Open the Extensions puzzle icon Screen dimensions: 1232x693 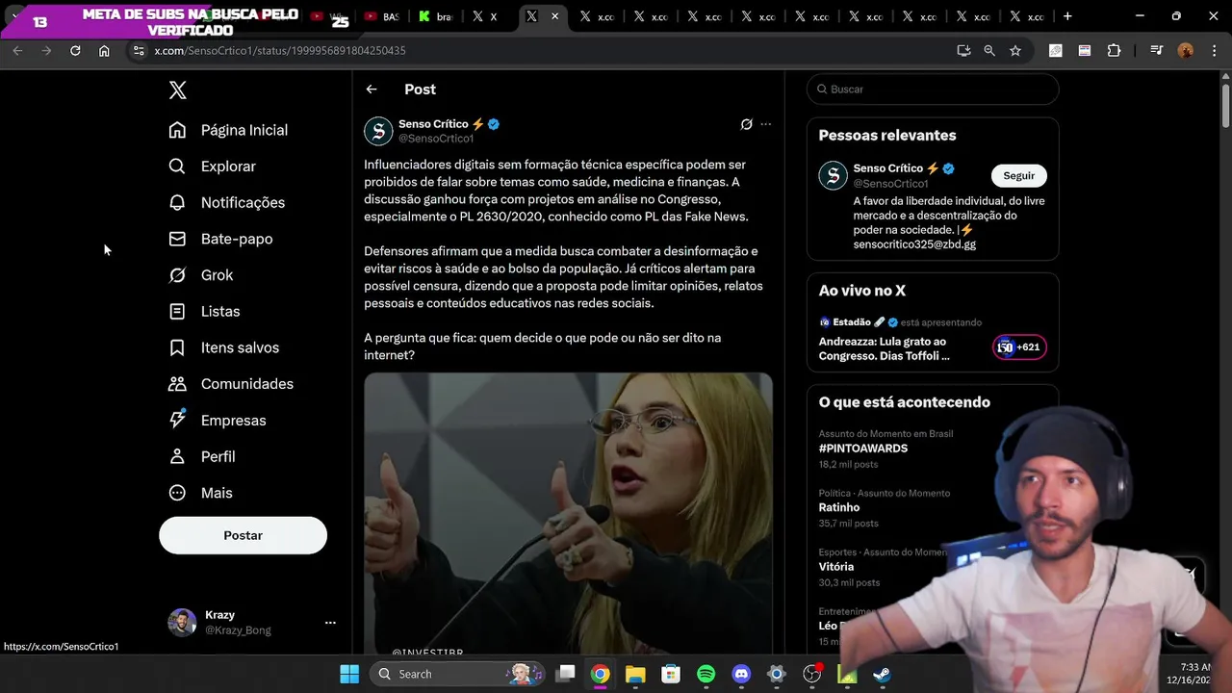[1114, 50]
